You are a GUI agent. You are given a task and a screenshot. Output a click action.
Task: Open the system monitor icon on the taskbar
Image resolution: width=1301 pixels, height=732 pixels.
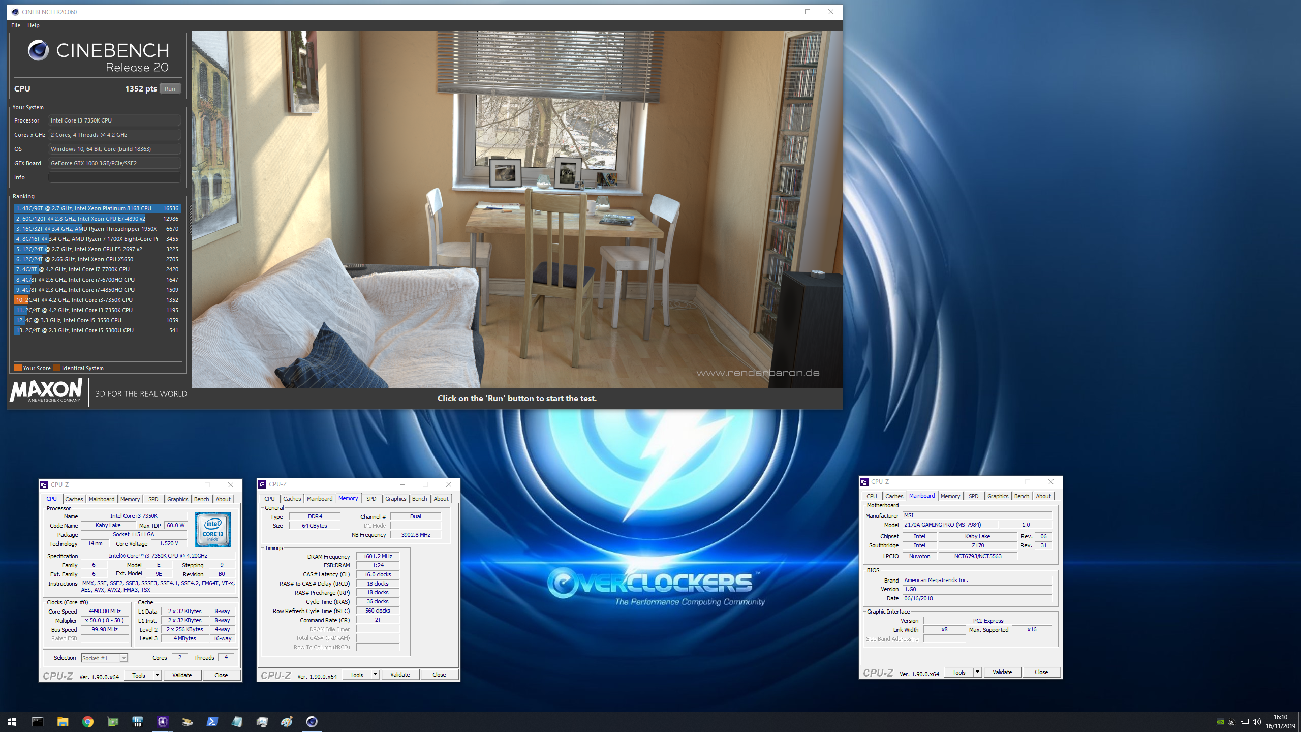coord(262,721)
